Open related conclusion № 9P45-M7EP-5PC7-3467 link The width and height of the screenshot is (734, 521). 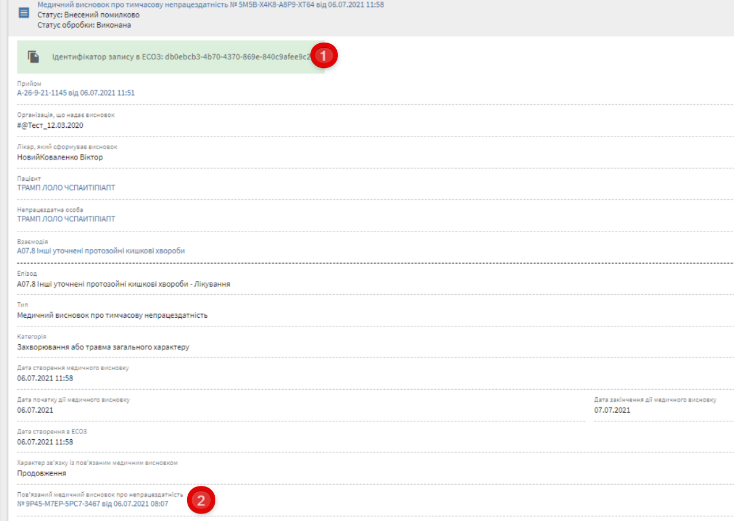point(93,504)
